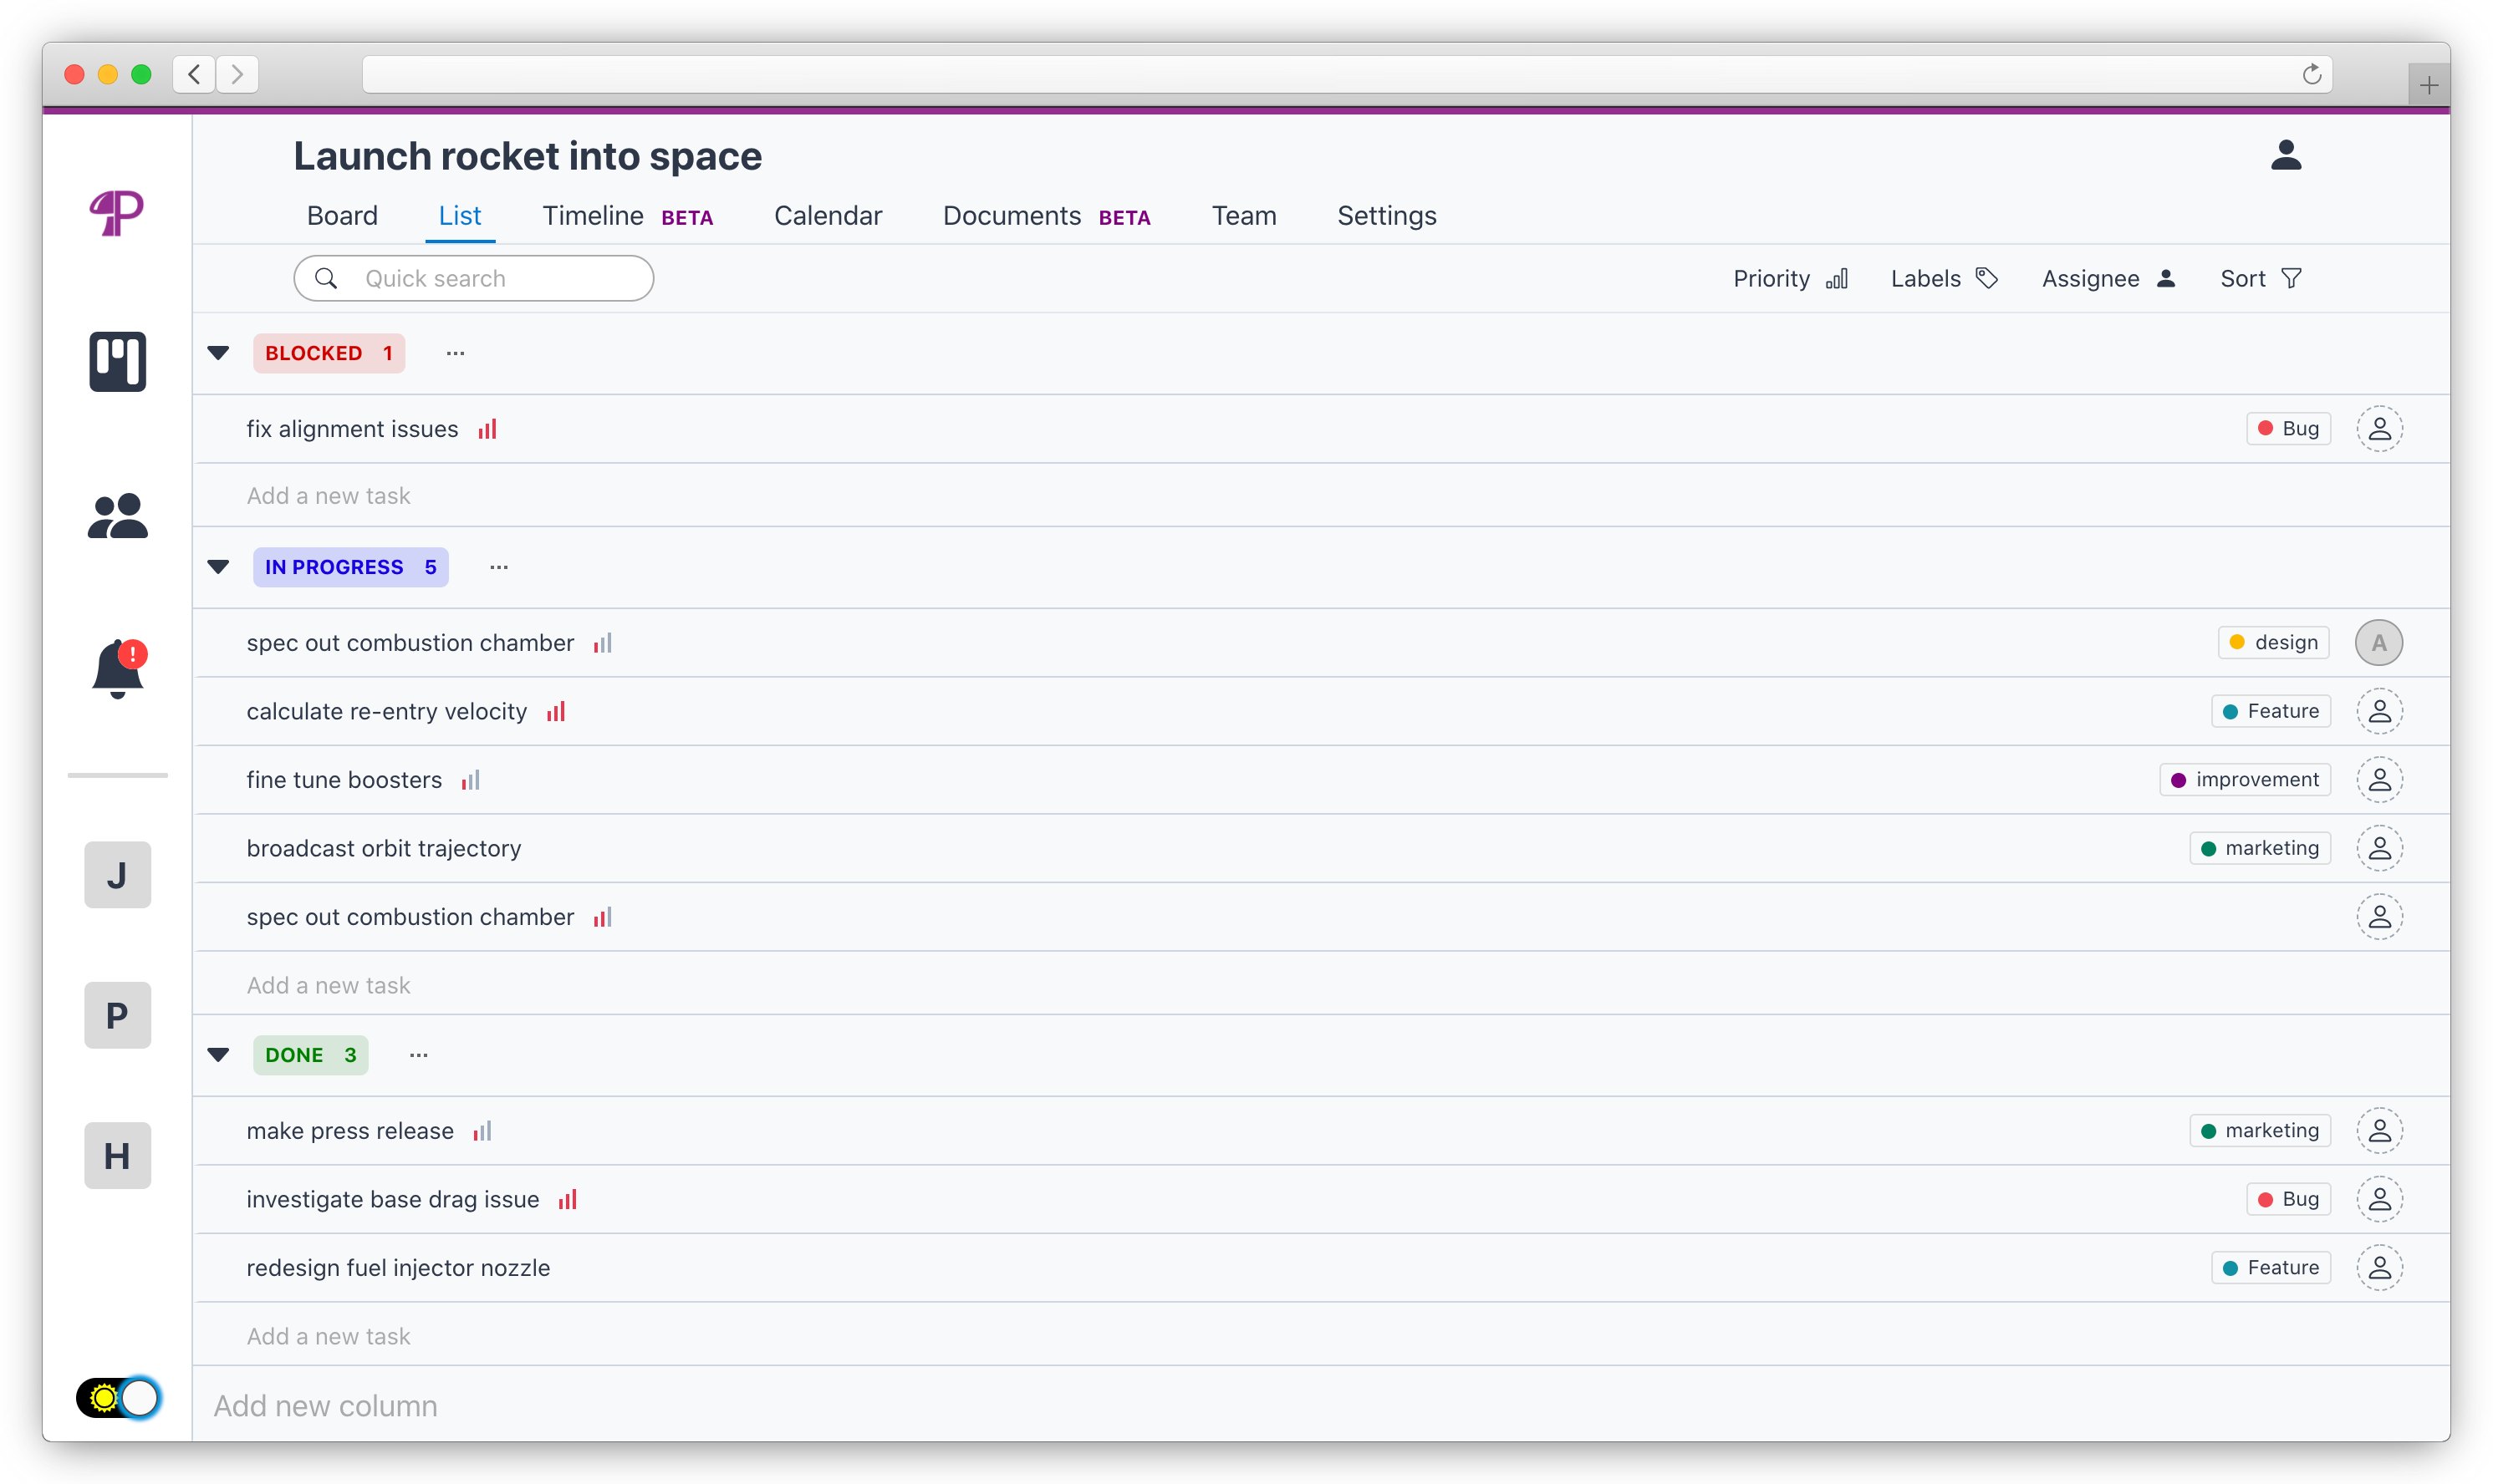Click the purple app logo
The height and width of the screenshot is (1484, 2493).
117,212
